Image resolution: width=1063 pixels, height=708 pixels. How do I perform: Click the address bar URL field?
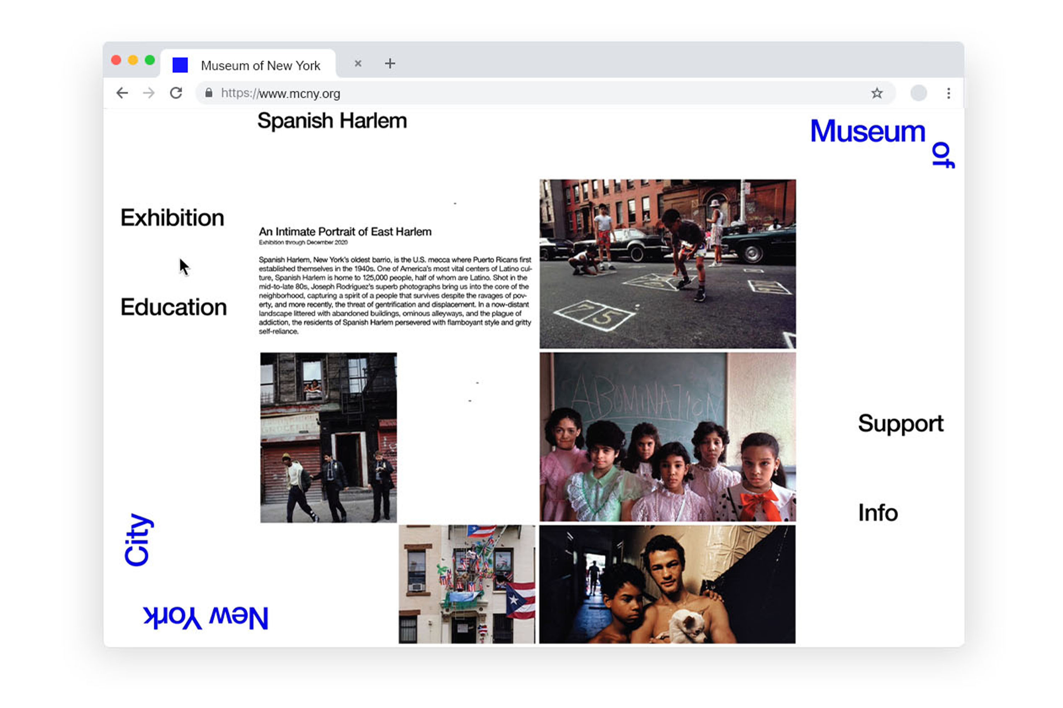pos(497,93)
